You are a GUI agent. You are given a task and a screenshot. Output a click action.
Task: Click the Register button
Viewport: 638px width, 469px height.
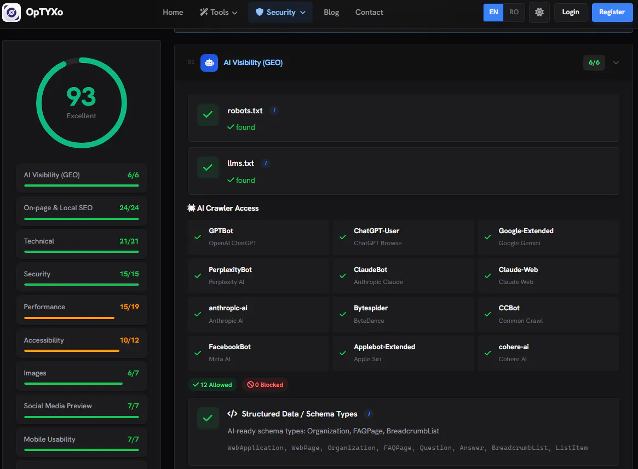(x=612, y=12)
